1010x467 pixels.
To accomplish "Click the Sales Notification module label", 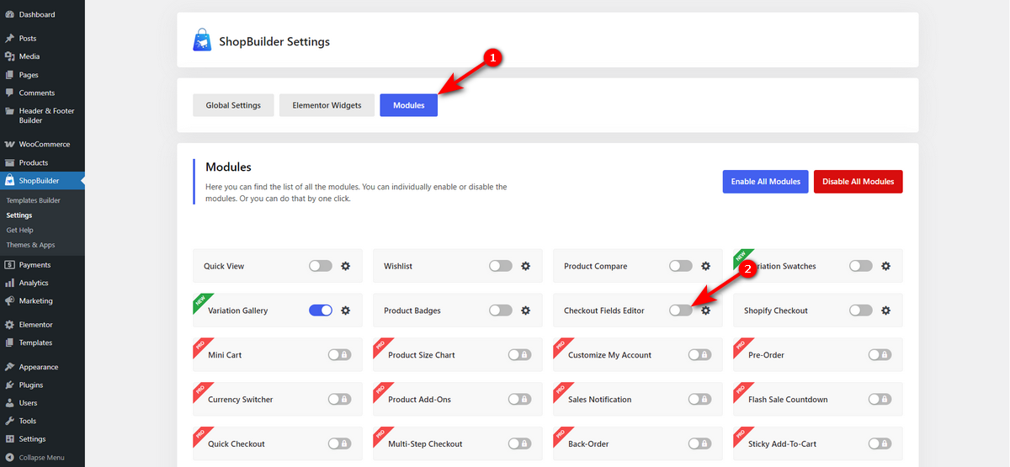I will tap(599, 400).
